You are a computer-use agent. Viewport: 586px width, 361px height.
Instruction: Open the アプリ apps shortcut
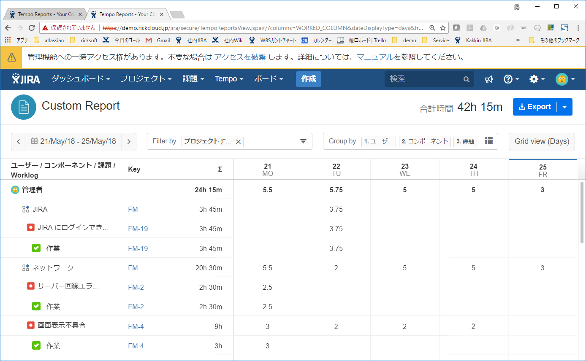pyautogui.click(x=16, y=40)
